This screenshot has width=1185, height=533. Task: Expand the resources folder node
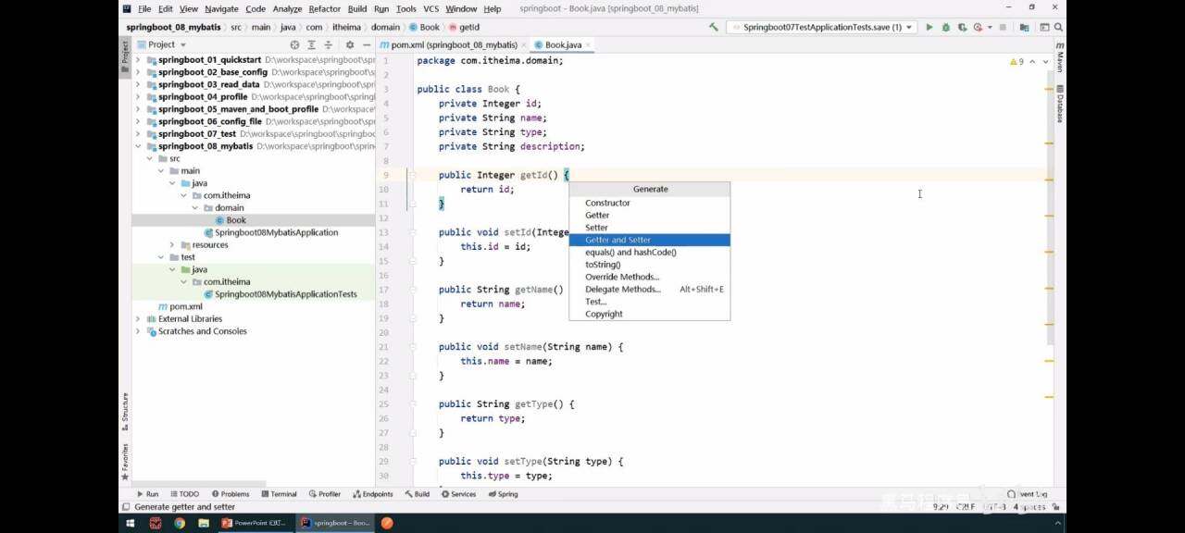(x=172, y=245)
